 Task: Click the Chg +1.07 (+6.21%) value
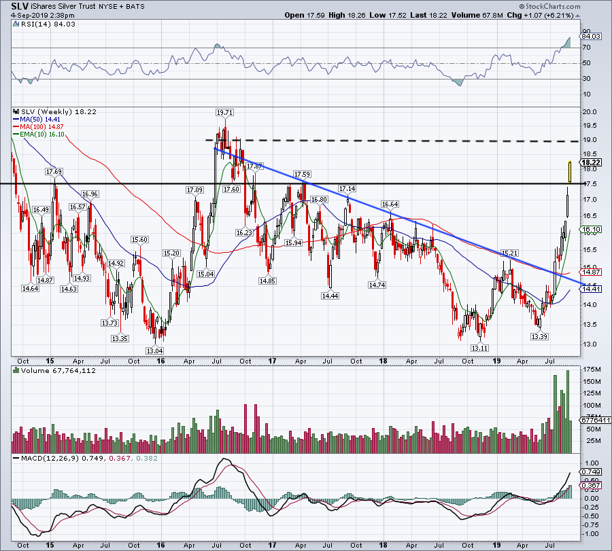coord(540,16)
